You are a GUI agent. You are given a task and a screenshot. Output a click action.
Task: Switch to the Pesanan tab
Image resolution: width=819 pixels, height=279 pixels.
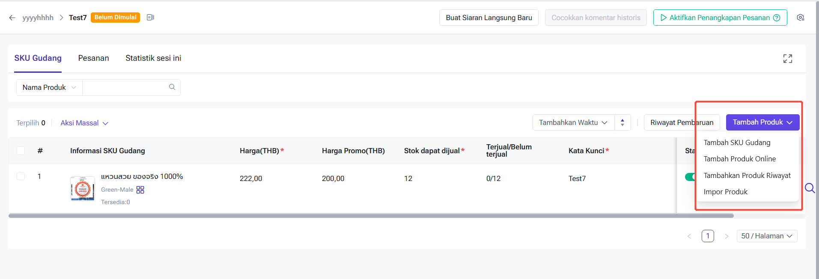point(93,58)
